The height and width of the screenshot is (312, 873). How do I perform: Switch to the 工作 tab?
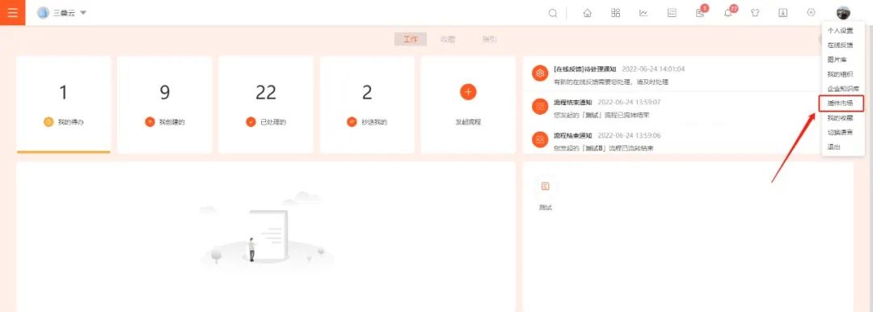tap(411, 40)
